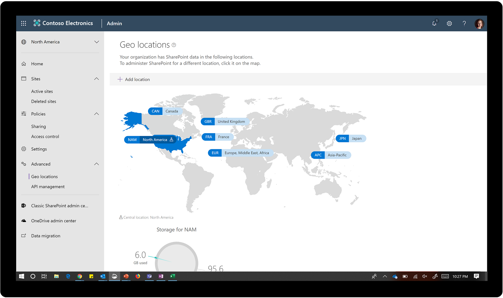Collapse the Advanced section chevron
This screenshot has width=503, height=298.
[x=96, y=164]
